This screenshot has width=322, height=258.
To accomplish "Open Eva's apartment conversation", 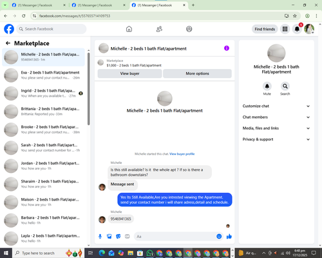I will [43, 75].
